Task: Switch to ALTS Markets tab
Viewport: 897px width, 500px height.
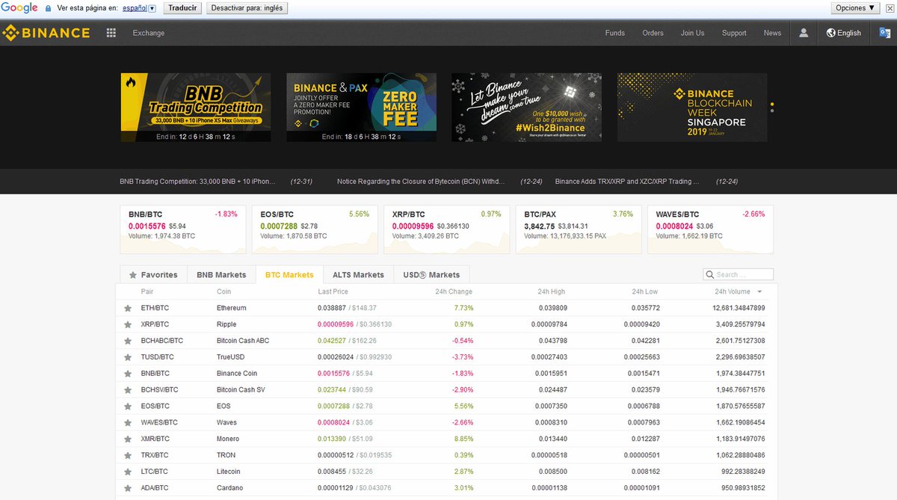Action: point(358,275)
